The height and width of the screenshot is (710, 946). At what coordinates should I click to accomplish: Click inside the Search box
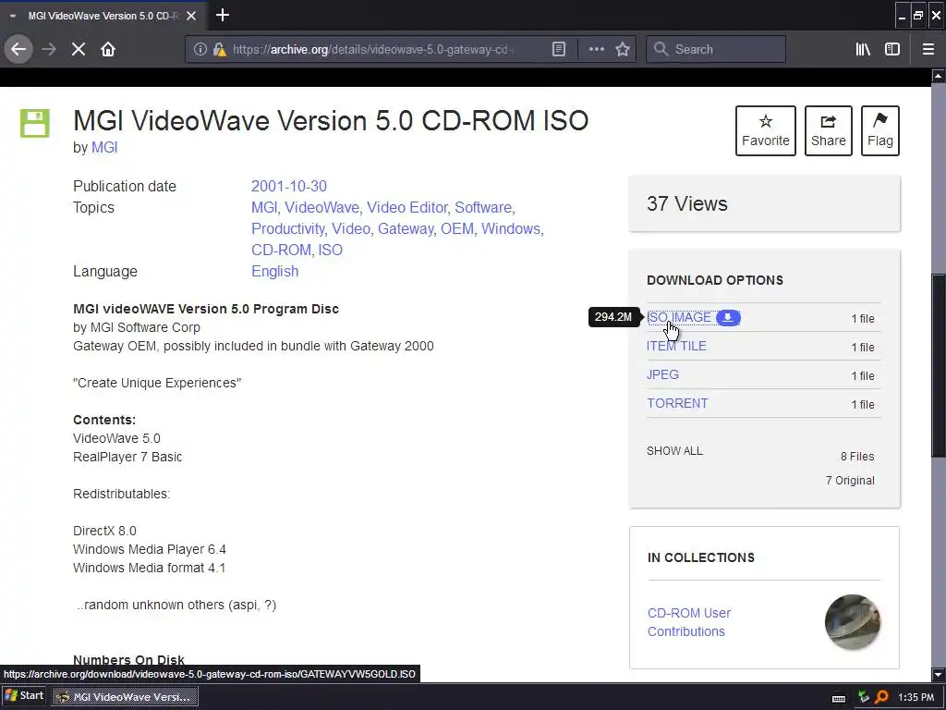coord(716,50)
